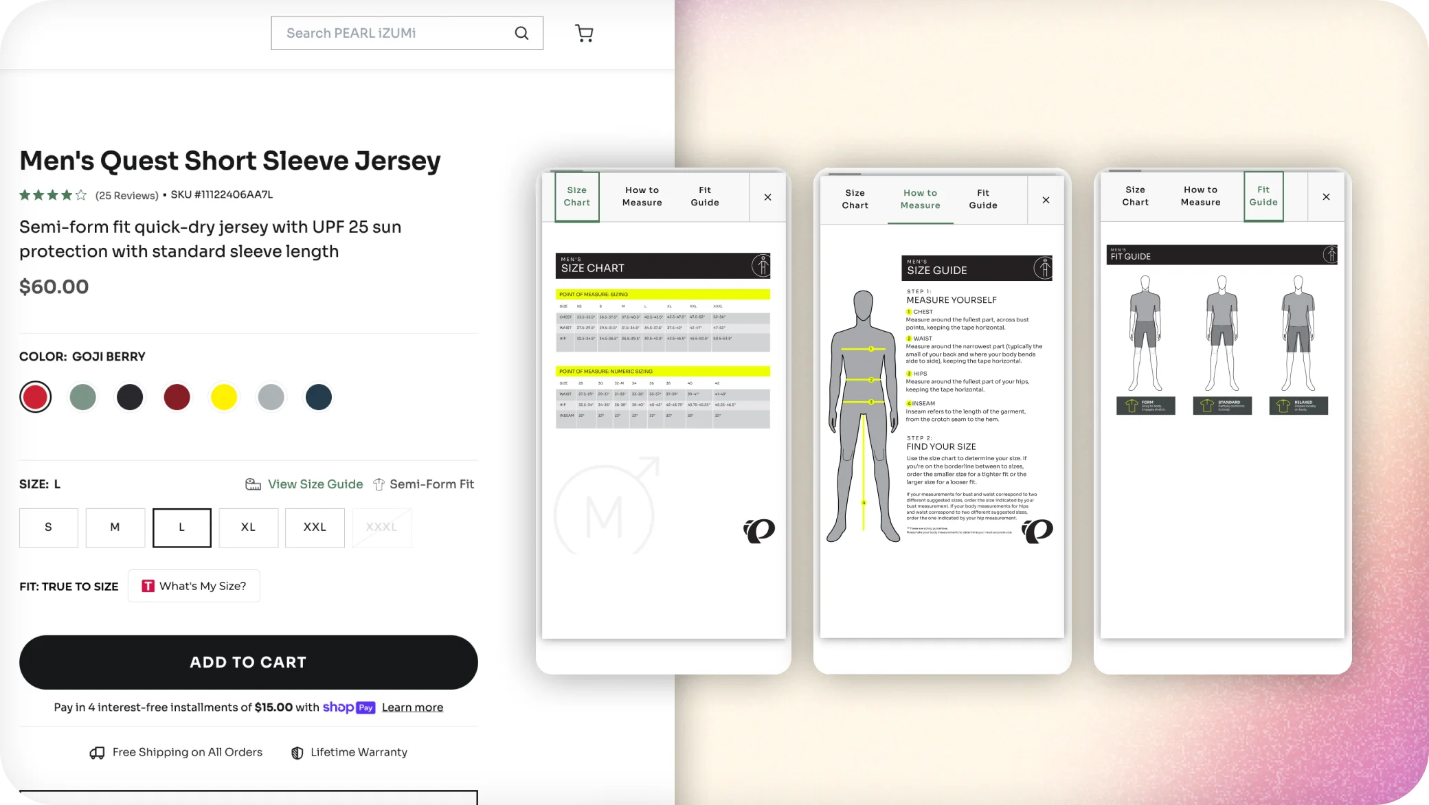Select size M
Screen dimensions: 1429x805
tap(115, 528)
